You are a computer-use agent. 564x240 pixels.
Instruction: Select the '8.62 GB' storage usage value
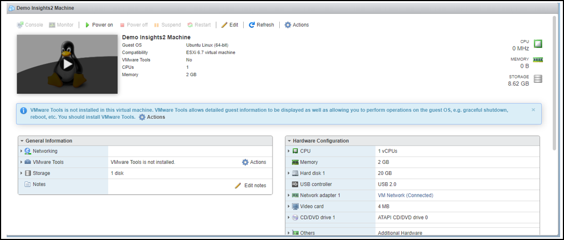518,83
